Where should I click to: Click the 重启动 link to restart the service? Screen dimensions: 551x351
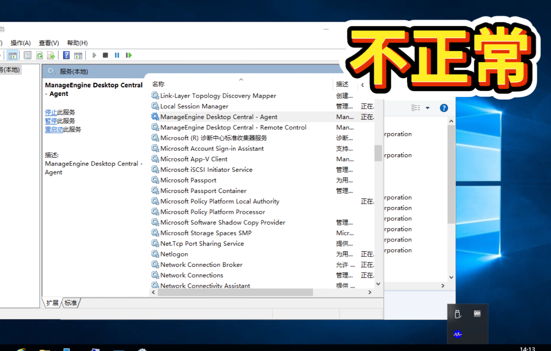pyautogui.click(x=54, y=129)
